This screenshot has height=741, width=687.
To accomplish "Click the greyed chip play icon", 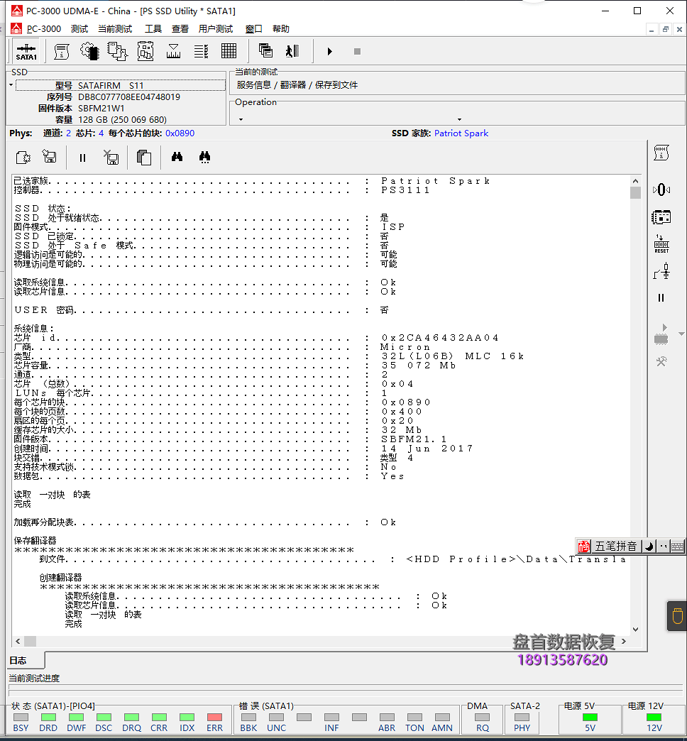I will point(661,334).
